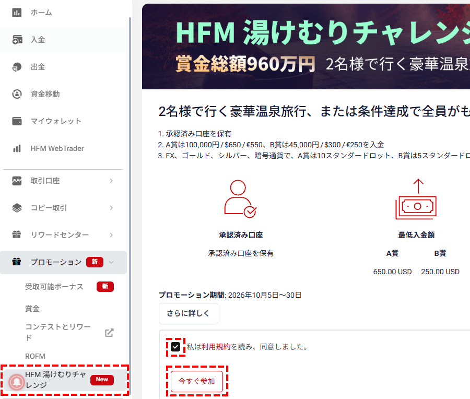Click the 承認済み口座 heading
The image size is (470, 399).
pos(241,236)
